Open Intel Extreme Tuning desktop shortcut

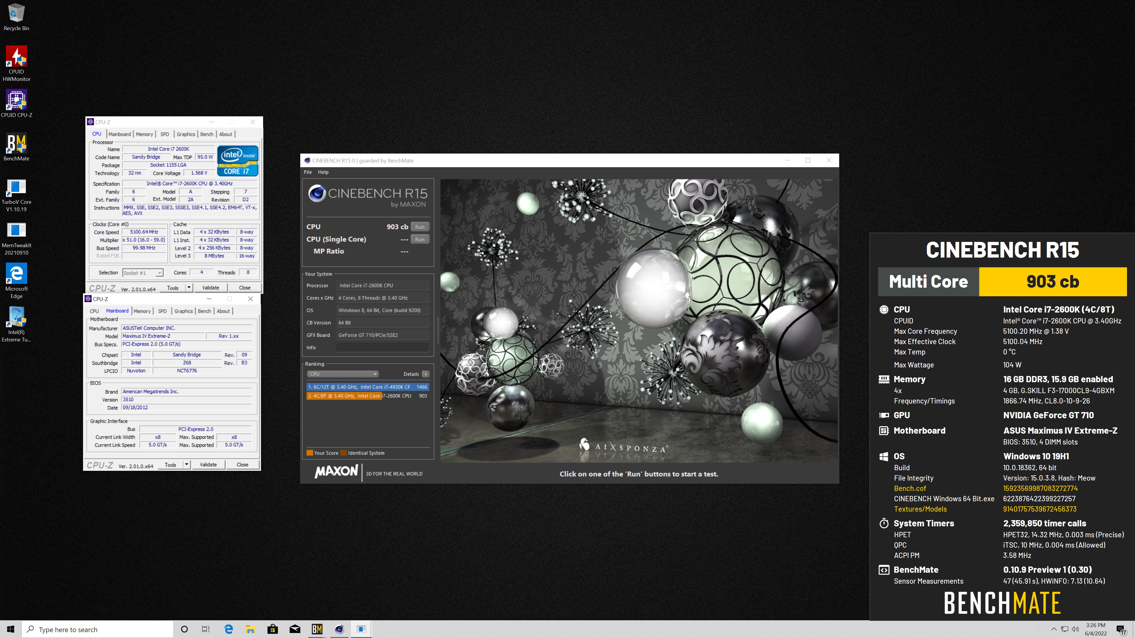[16, 325]
